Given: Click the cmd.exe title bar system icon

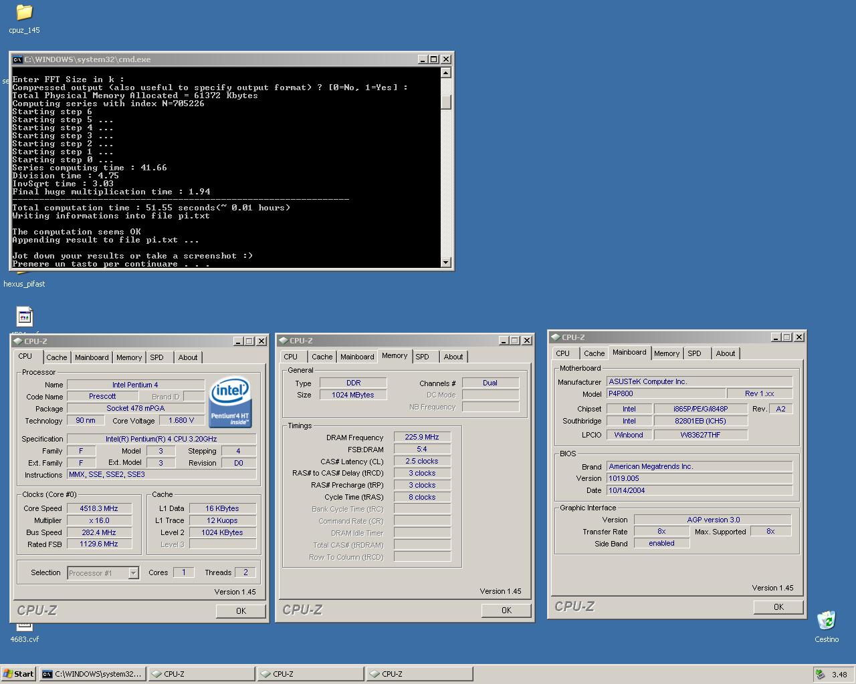Looking at the screenshot, I should coord(17,59).
